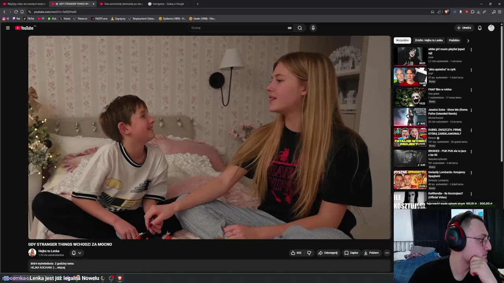Open YouTube notifications bell in header

(x=480, y=28)
